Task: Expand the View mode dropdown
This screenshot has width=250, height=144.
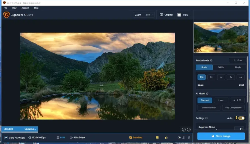Action: pyautogui.click(x=184, y=15)
